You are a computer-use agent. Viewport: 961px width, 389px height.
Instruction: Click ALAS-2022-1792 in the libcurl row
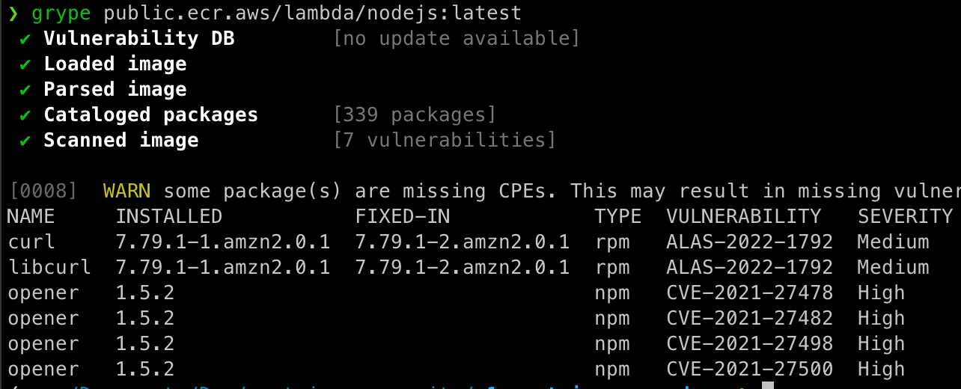click(749, 267)
